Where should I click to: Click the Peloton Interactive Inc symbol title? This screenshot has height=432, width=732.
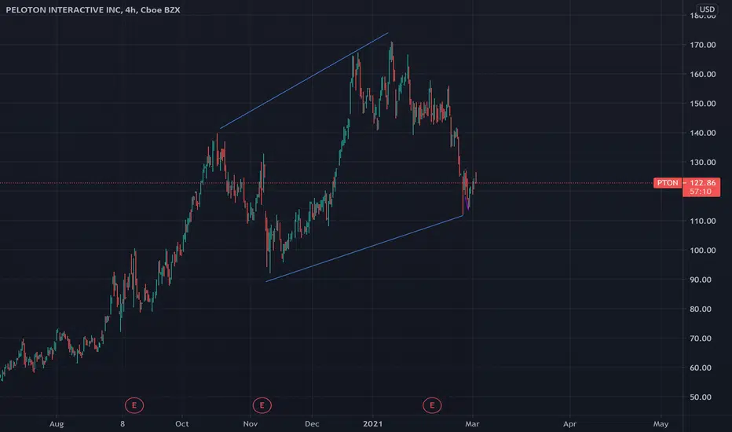63,9
